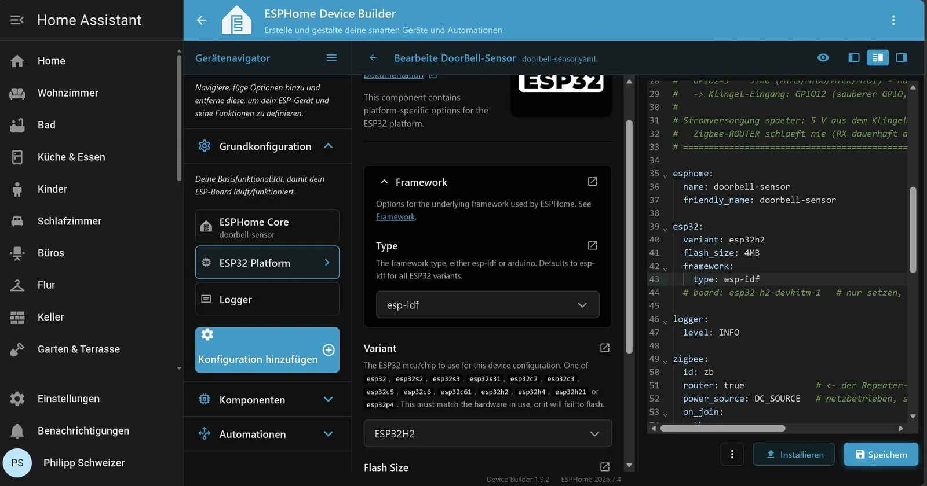Image resolution: width=927 pixels, height=486 pixels.
Task: Open Framework documentation in new window
Action: point(592,182)
